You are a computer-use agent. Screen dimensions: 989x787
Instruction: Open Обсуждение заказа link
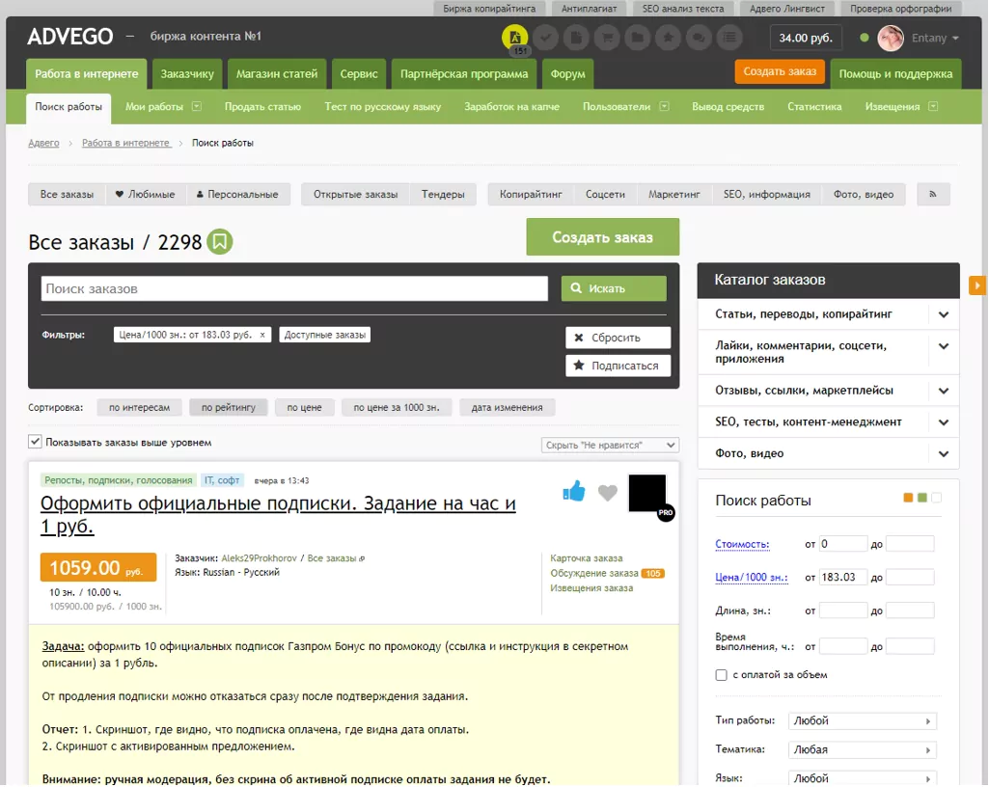click(x=594, y=573)
